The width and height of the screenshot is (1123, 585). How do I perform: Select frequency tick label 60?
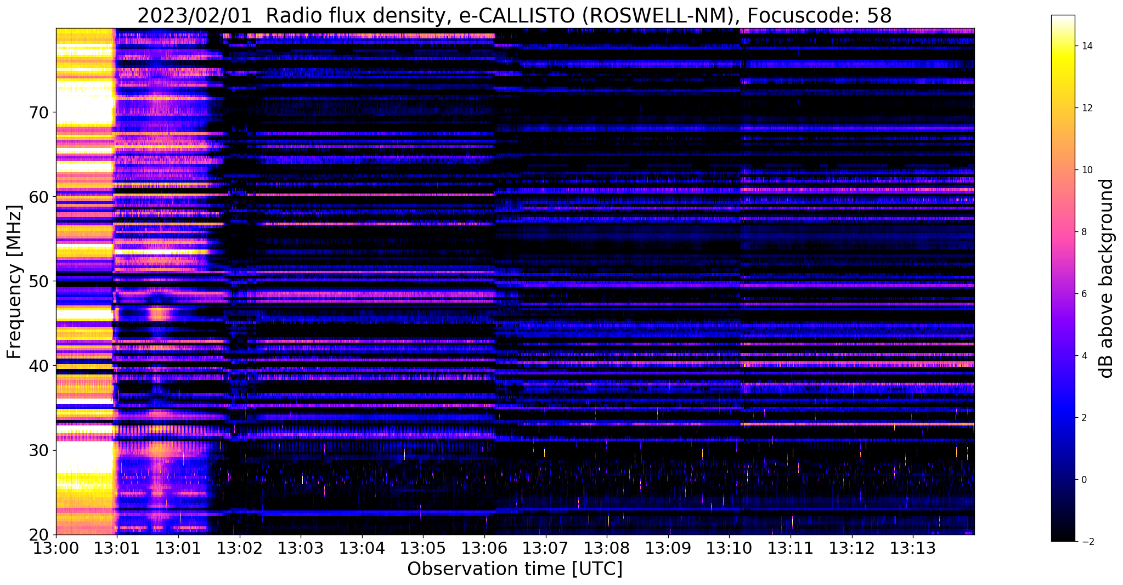click(x=38, y=196)
